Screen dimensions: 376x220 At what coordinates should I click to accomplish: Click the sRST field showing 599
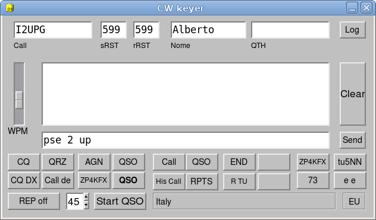click(x=114, y=30)
